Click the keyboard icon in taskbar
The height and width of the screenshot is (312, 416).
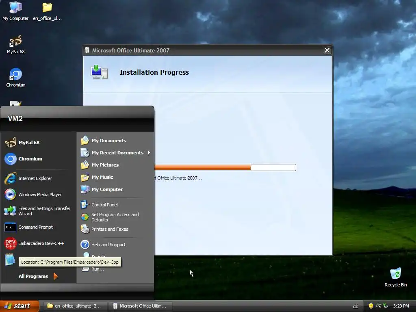[356, 306]
